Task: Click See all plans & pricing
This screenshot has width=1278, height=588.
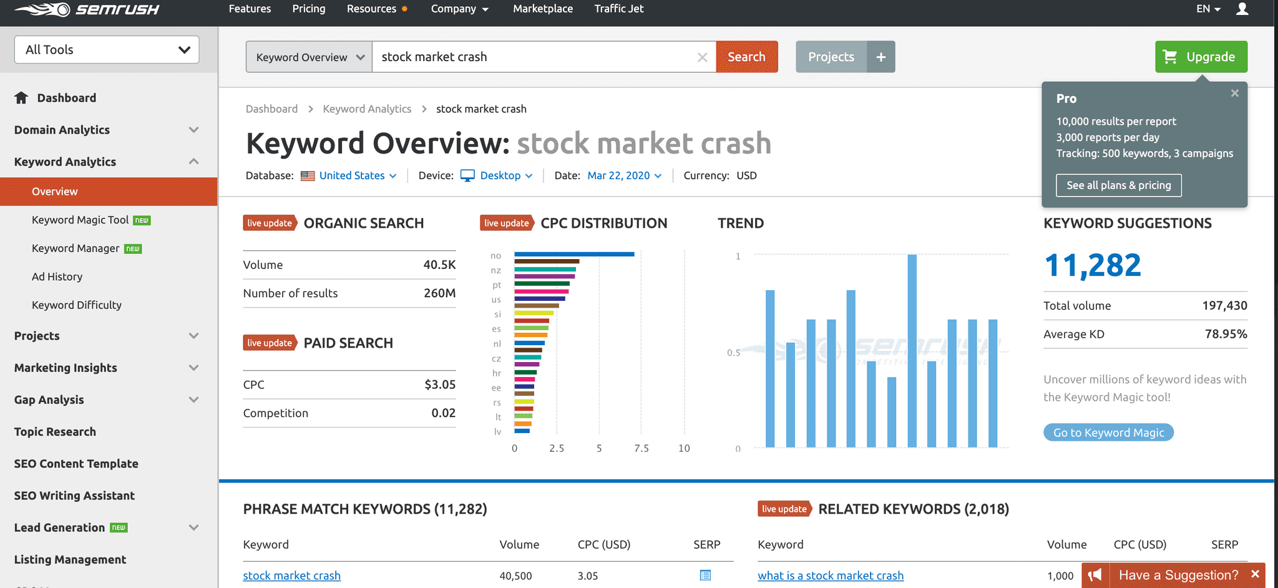Action: click(1119, 185)
